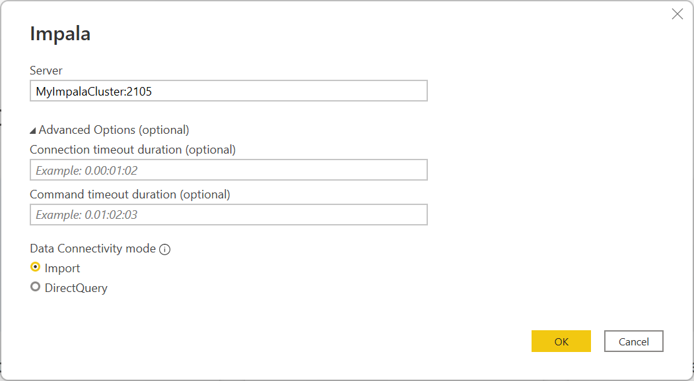Close the Impala dialog with the X
This screenshot has height=381, width=694.
coord(677,14)
